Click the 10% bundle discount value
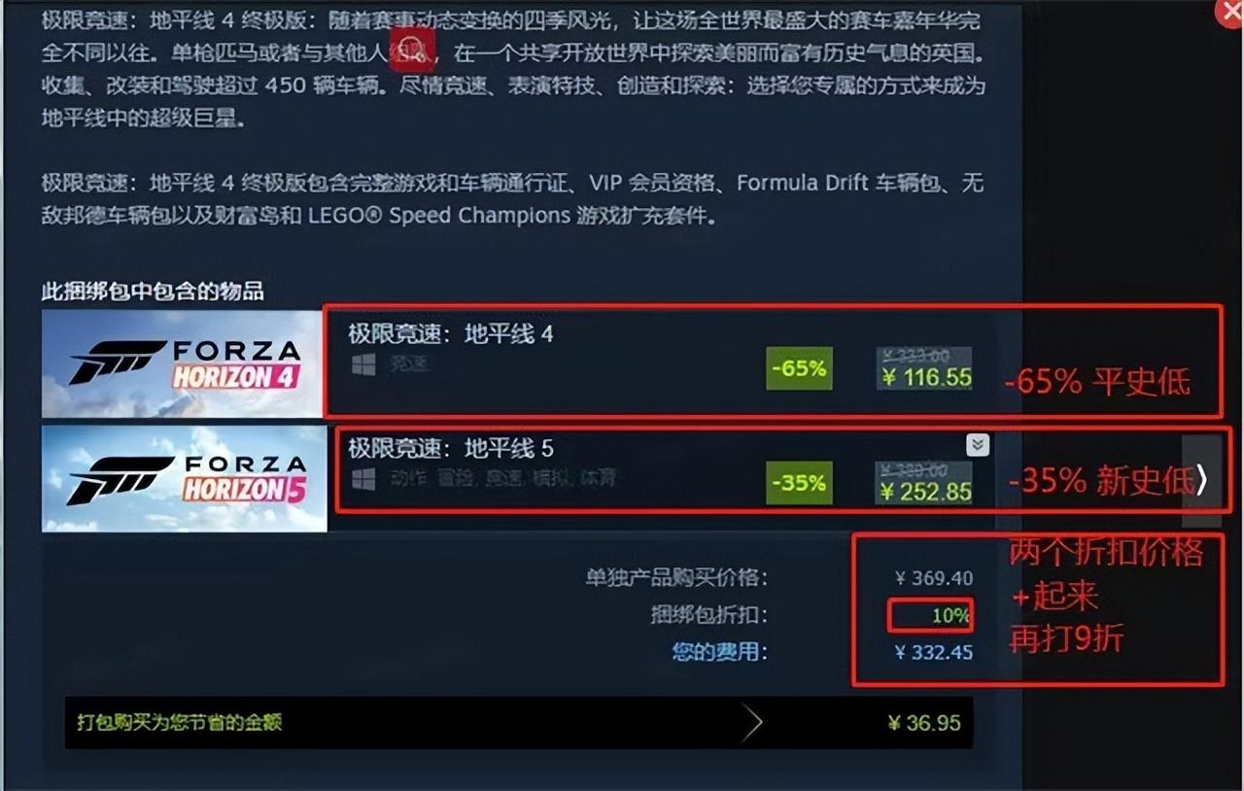The width and height of the screenshot is (1244, 791). click(x=950, y=615)
